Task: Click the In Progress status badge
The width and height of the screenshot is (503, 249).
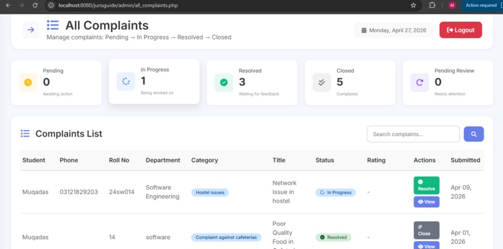Action: coord(336,193)
